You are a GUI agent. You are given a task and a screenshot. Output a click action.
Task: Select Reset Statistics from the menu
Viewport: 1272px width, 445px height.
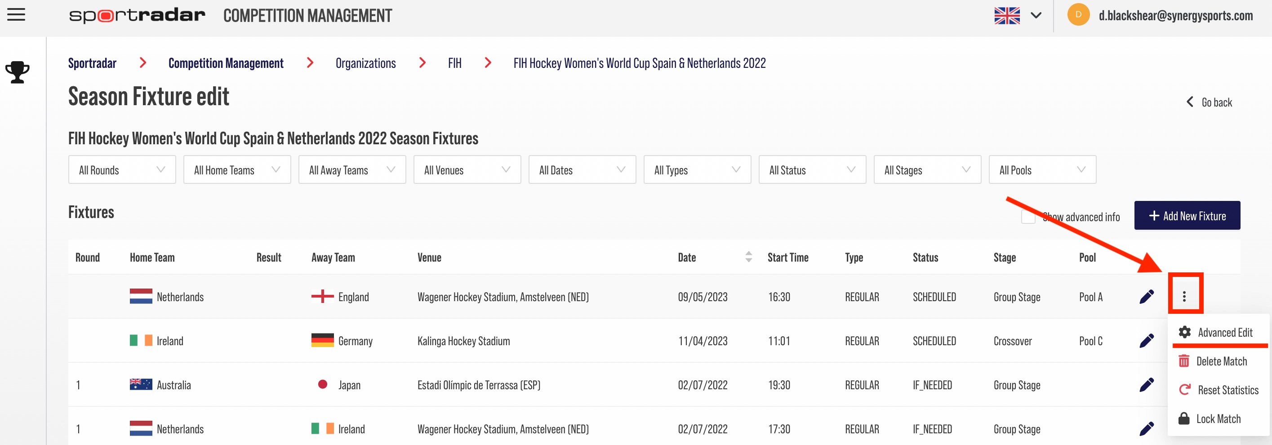point(1218,390)
